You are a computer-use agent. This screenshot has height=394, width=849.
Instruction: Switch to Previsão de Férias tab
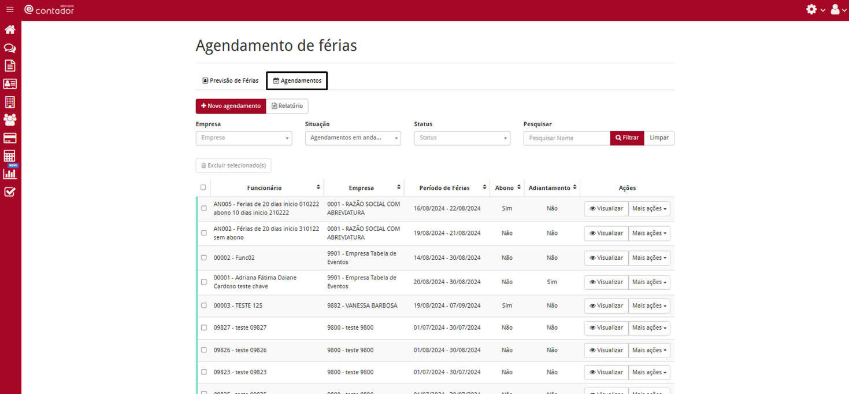coord(231,81)
